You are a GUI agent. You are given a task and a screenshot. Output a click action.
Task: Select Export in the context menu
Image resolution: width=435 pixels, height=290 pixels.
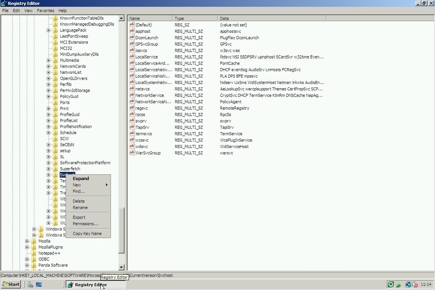tap(79, 217)
